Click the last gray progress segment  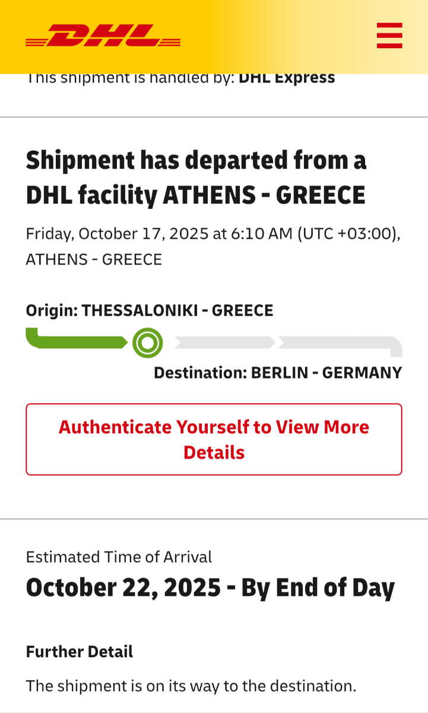click(338, 343)
